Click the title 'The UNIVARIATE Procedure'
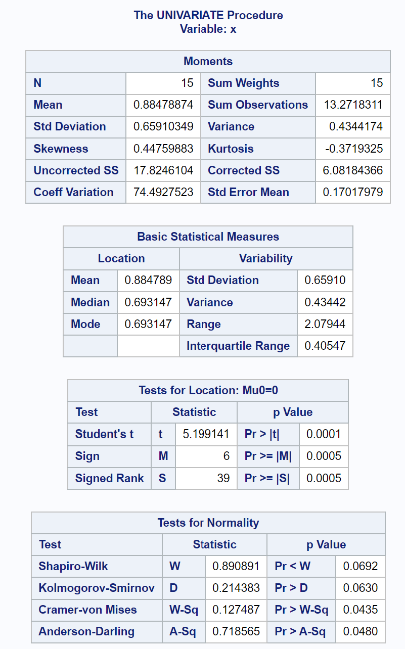This screenshot has width=405, height=649. tap(208, 15)
